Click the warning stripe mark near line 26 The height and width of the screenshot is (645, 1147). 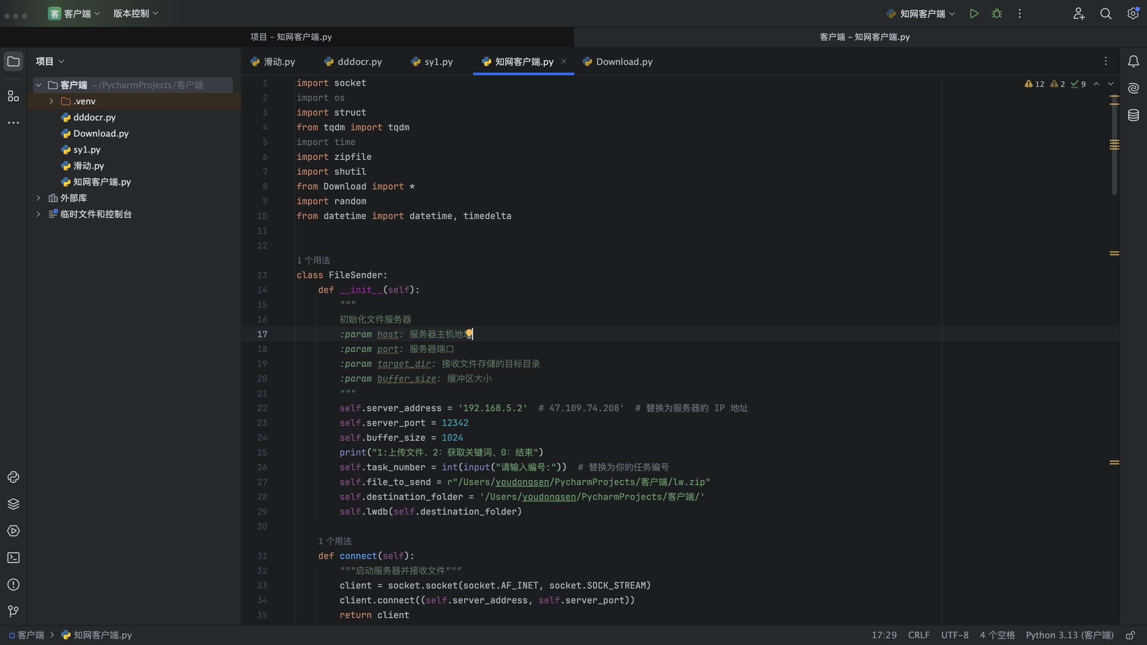(1114, 462)
